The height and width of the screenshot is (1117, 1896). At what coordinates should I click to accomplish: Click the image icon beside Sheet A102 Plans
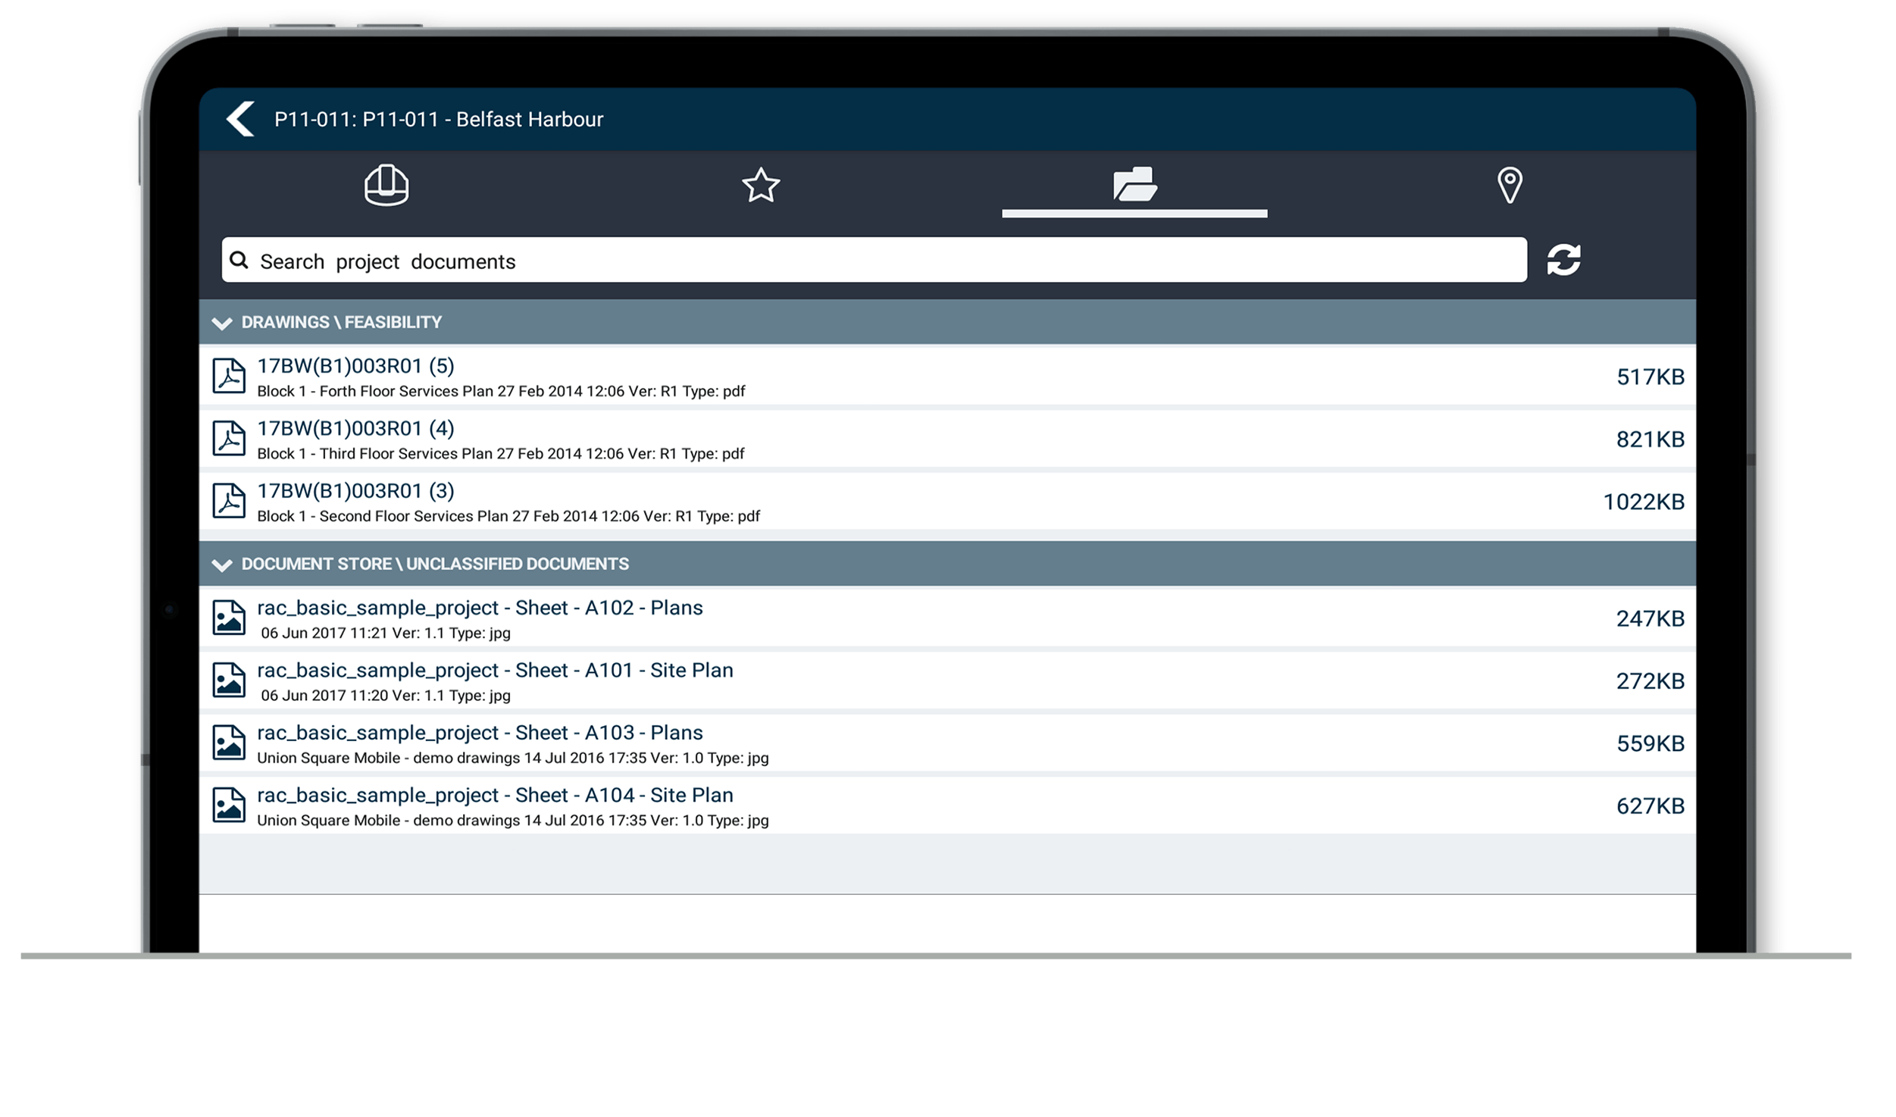pos(230,616)
